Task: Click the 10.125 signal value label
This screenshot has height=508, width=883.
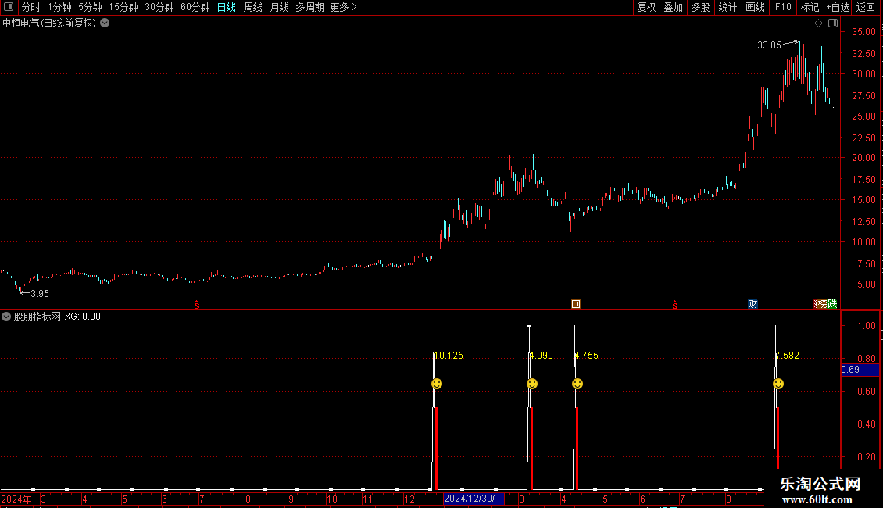Action: (449, 356)
